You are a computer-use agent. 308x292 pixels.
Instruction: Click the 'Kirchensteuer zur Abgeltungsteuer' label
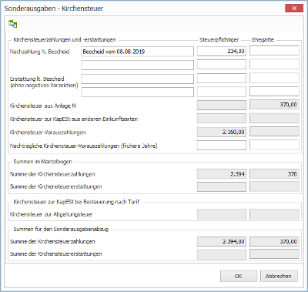click(x=51, y=214)
